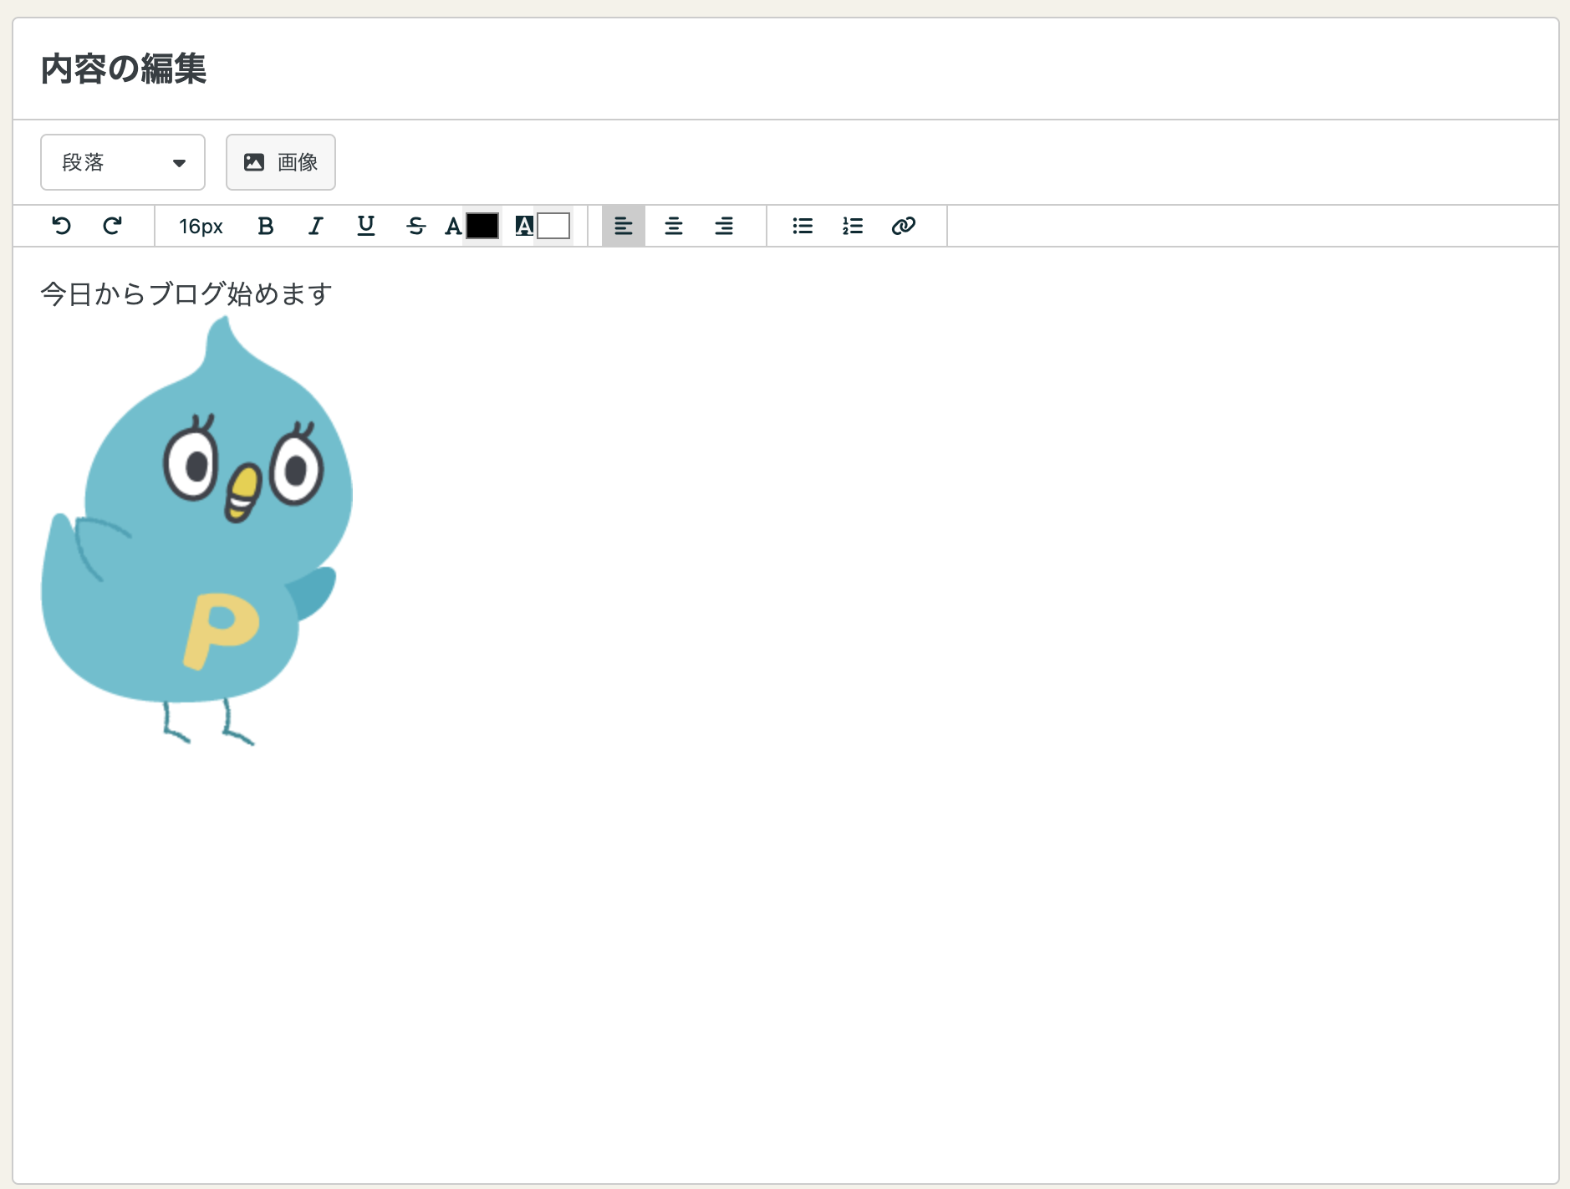This screenshot has width=1570, height=1189.
Task: Insert a numbered list
Action: pos(853,226)
